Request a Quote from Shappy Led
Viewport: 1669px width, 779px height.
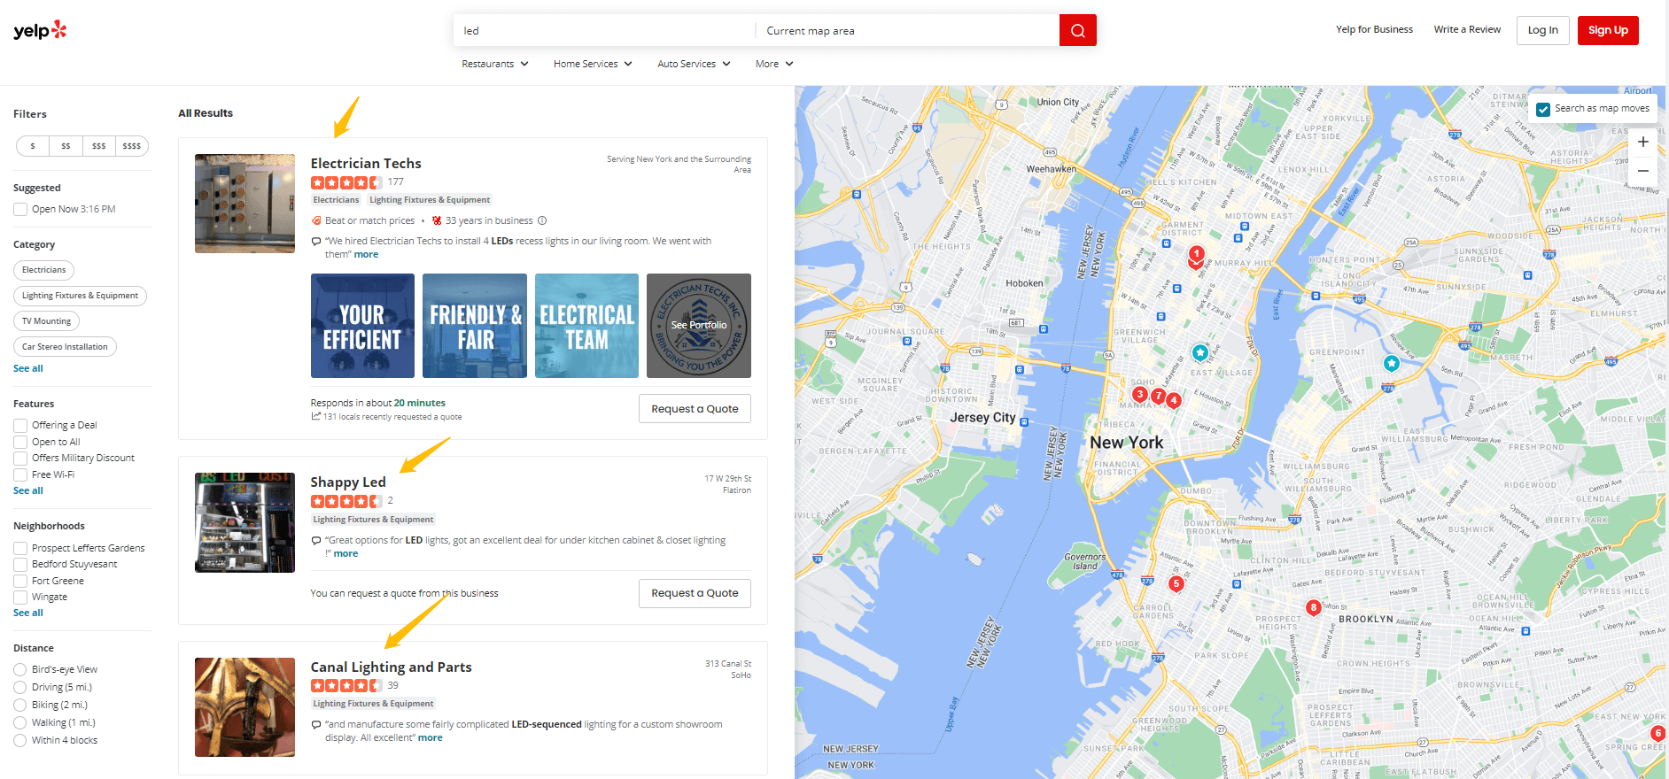(695, 593)
